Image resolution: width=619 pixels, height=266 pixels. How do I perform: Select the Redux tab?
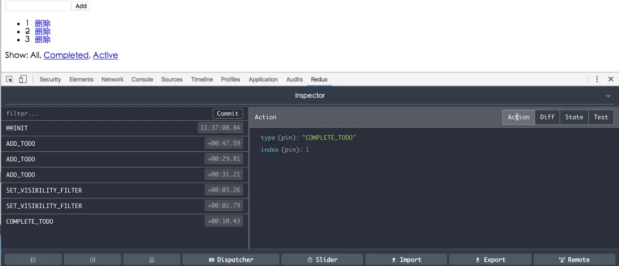pos(319,79)
